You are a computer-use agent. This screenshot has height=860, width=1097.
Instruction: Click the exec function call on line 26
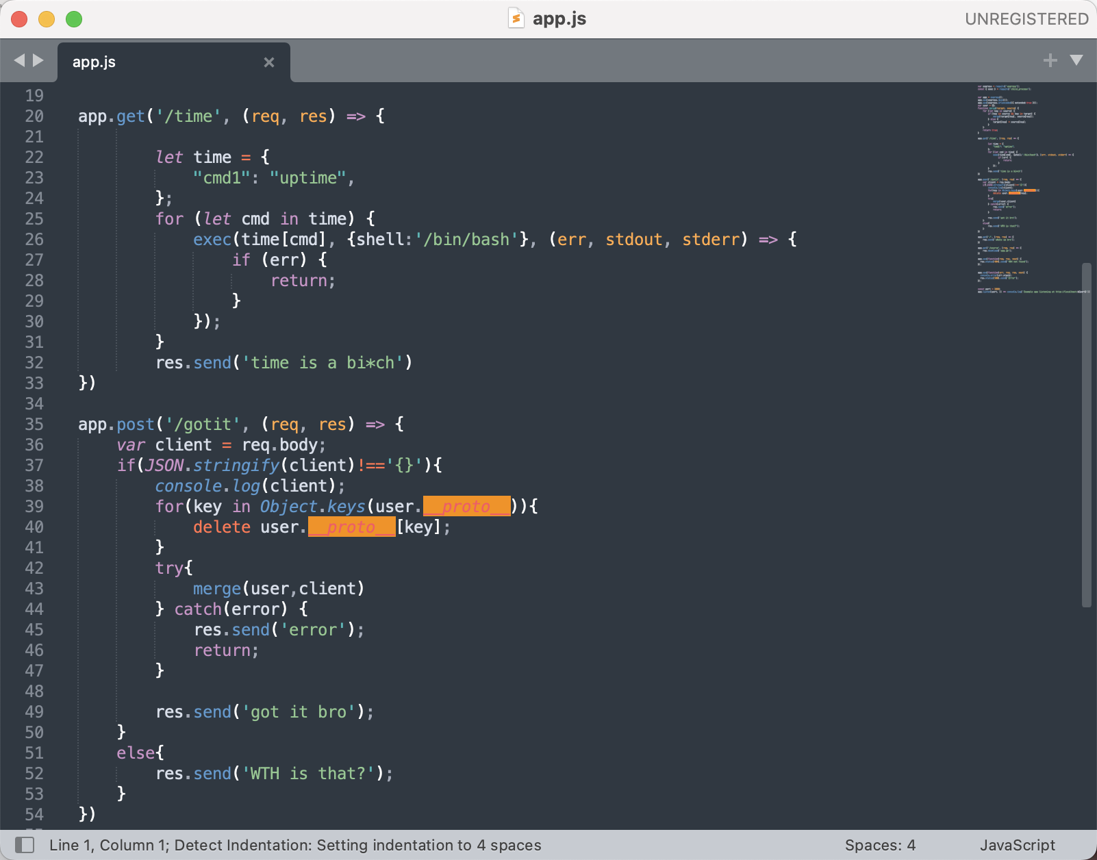[x=212, y=240]
